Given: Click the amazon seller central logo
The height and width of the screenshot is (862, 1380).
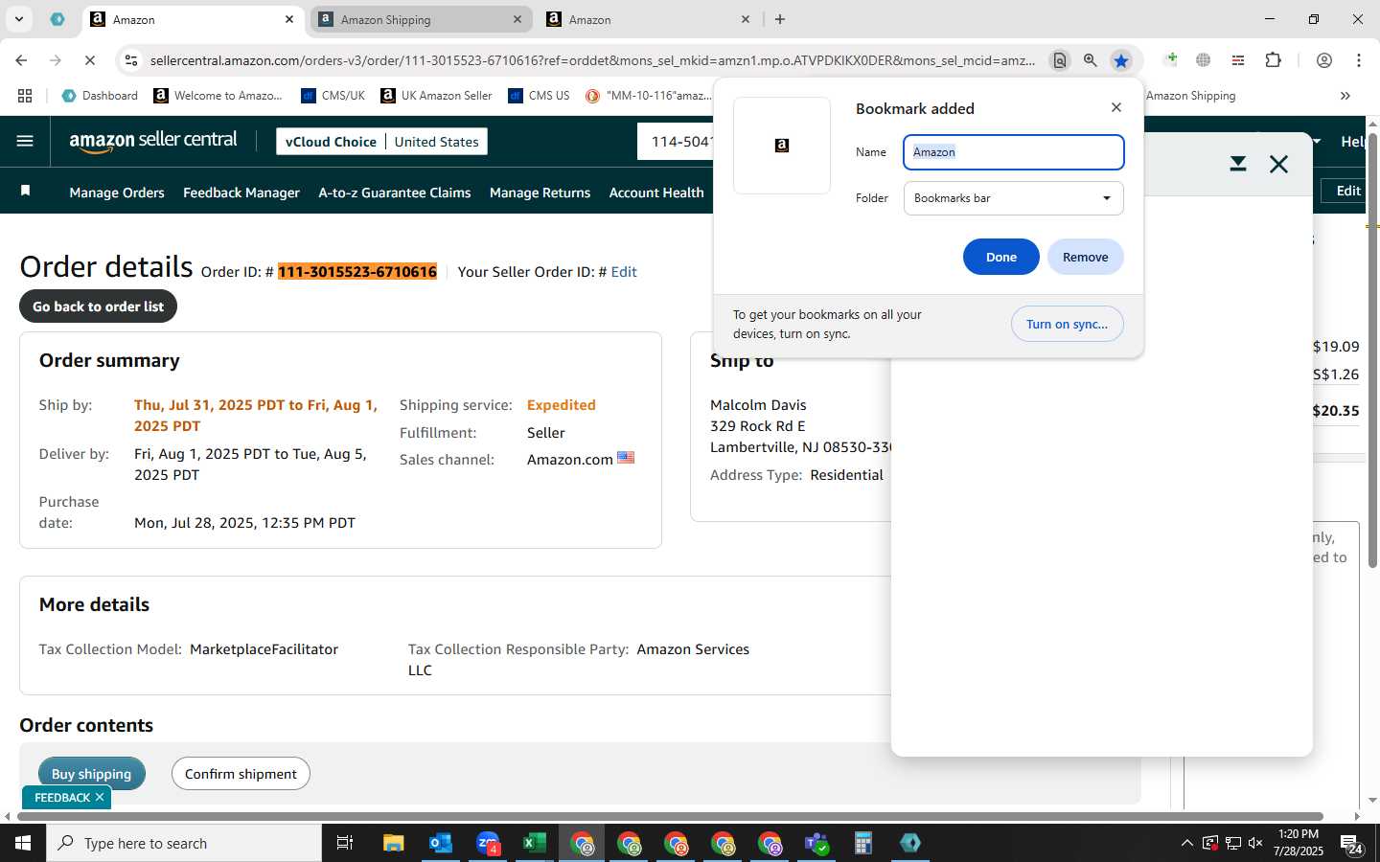Looking at the screenshot, I should point(153,141).
